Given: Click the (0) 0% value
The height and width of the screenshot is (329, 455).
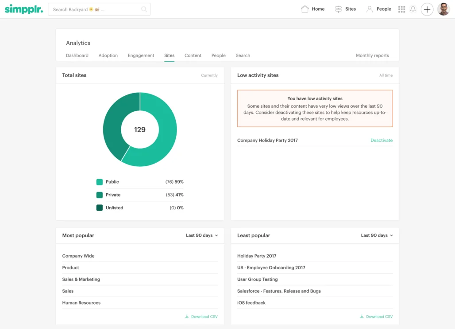Looking at the screenshot, I should point(177,208).
